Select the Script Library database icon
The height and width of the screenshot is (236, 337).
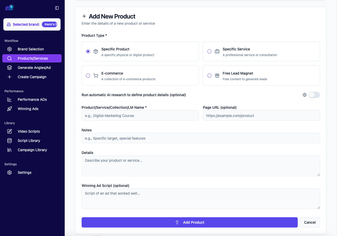pyautogui.click(x=9, y=141)
